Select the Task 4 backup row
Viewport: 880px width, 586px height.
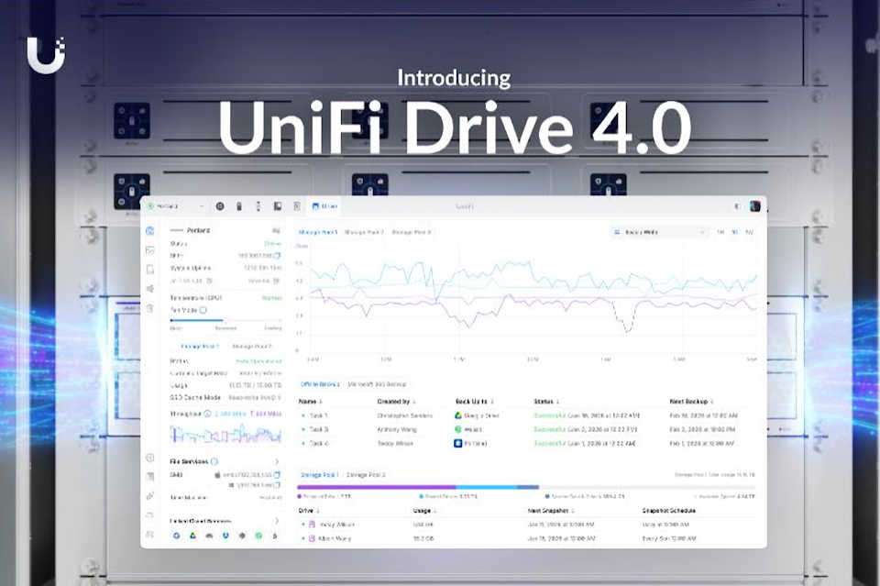tap(526, 444)
